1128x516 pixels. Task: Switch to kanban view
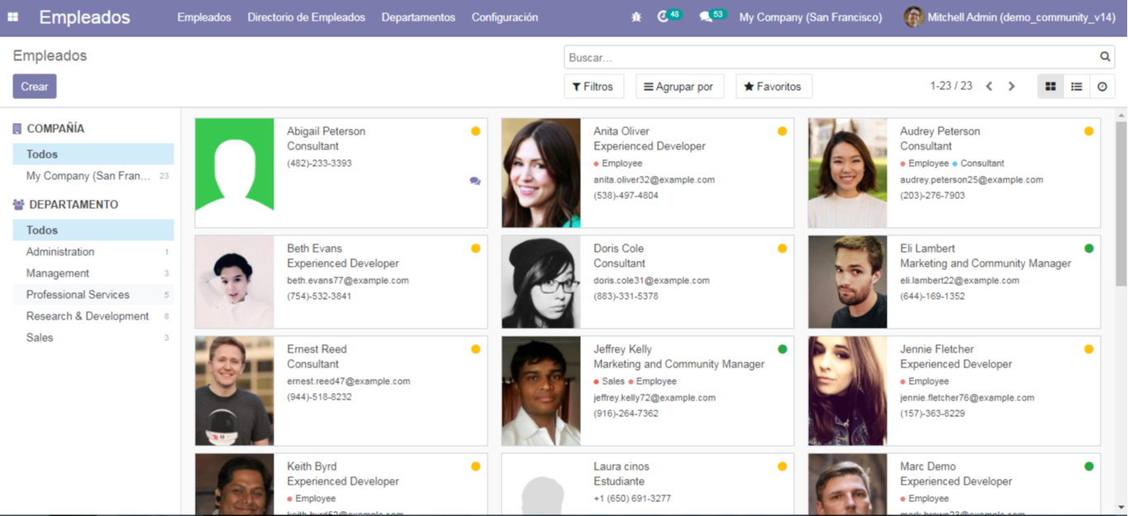tap(1050, 87)
